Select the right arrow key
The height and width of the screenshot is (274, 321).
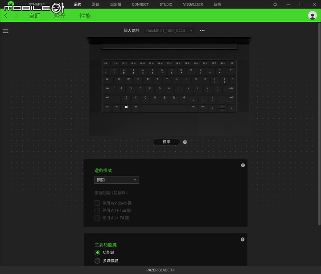click(x=232, y=108)
